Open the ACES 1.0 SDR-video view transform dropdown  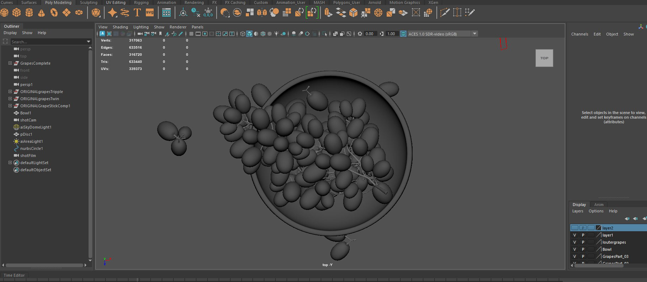click(x=474, y=34)
